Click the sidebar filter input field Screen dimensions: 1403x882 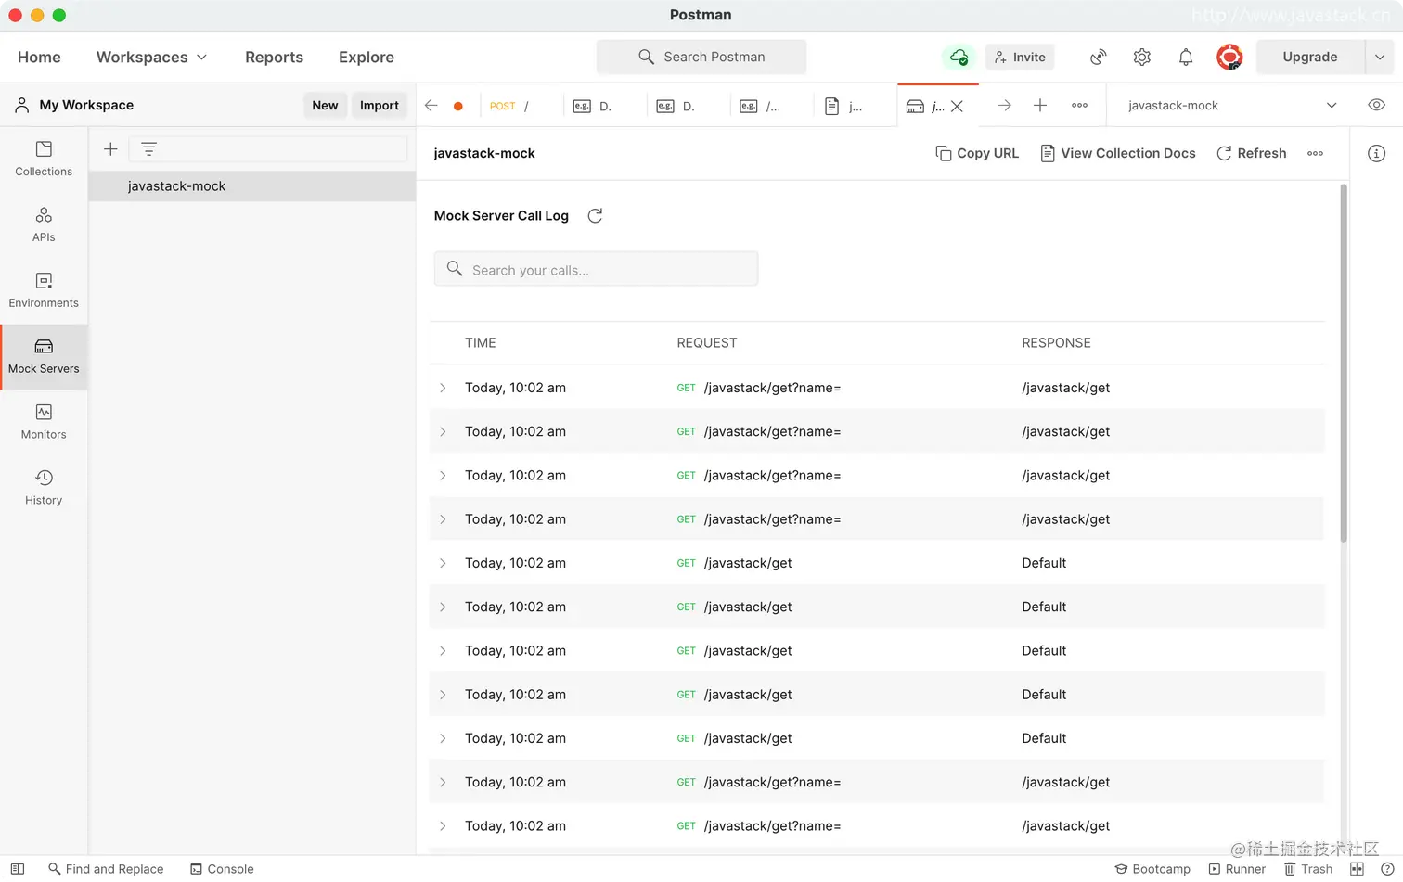tap(268, 148)
